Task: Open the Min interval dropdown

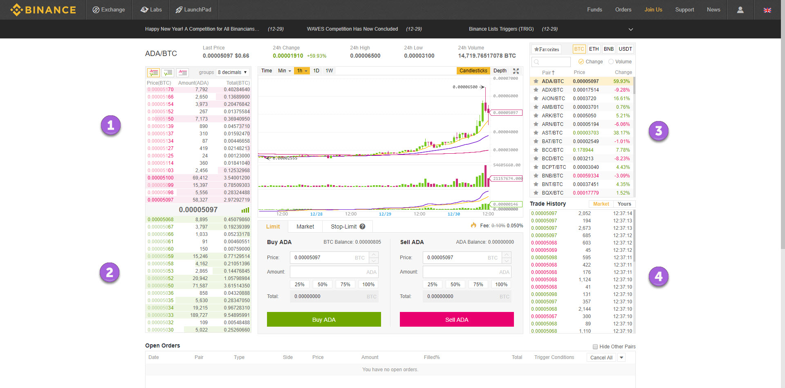Action: pyautogui.click(x=285, y=71)
